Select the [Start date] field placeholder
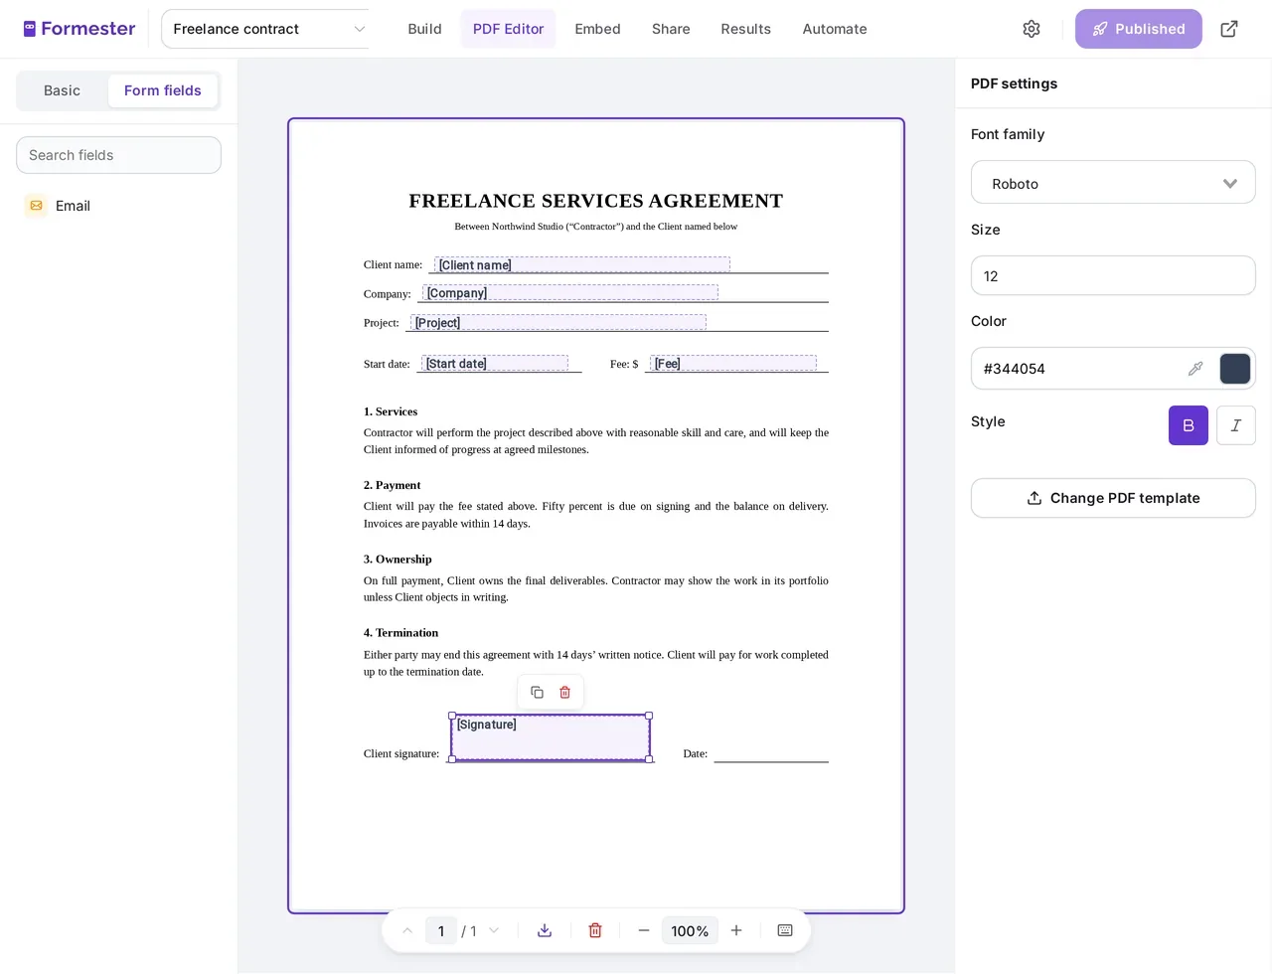 495,363
